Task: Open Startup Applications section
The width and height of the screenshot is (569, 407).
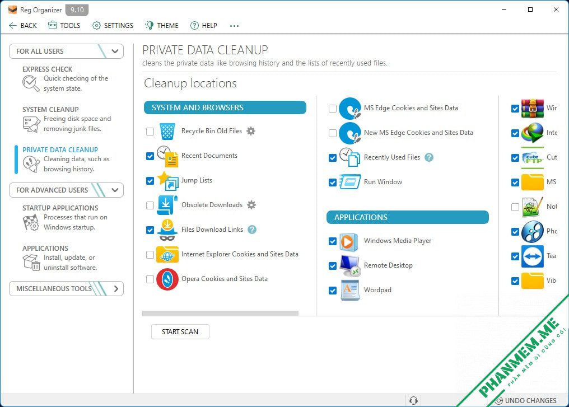Action: (x=66, y=218)
